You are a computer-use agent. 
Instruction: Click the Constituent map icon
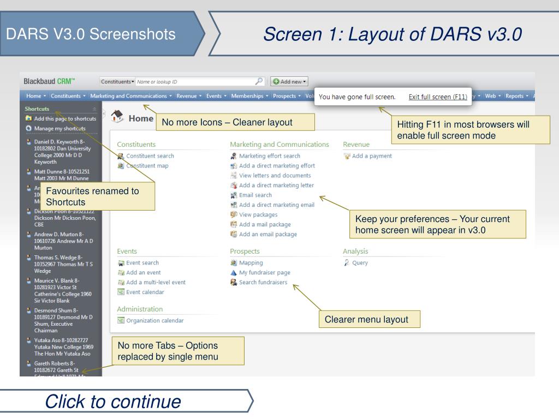pyautogui.click(x=121, y=166)
